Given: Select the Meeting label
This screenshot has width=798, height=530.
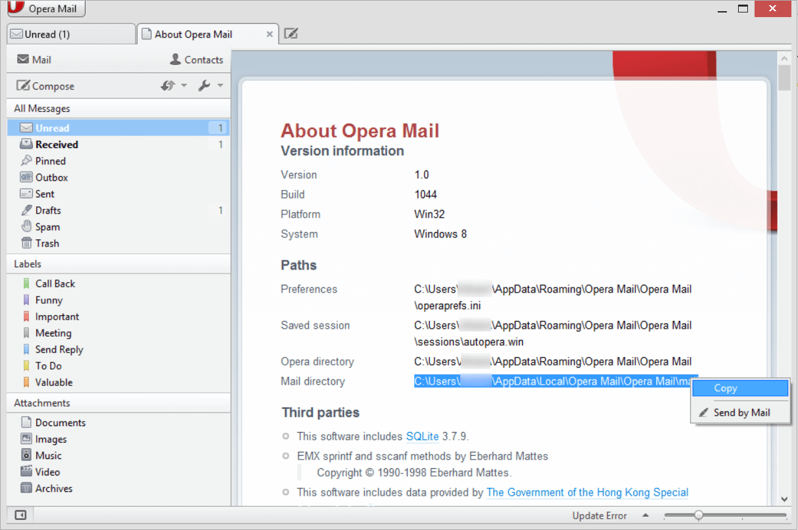Looking at the screenshot, I should (119, 333).
